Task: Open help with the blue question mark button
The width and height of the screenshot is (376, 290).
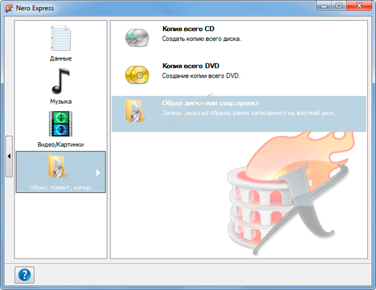Action: click(x=24, y=275)
